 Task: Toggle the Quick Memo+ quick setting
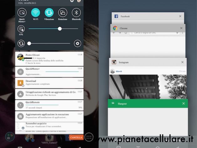click(22, 13)
